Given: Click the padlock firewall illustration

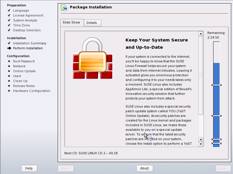Looking at the screenshot, I should (x=93, y=58).
